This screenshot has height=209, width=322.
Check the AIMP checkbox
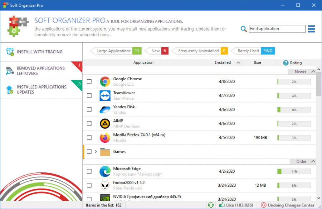(89, 123)
